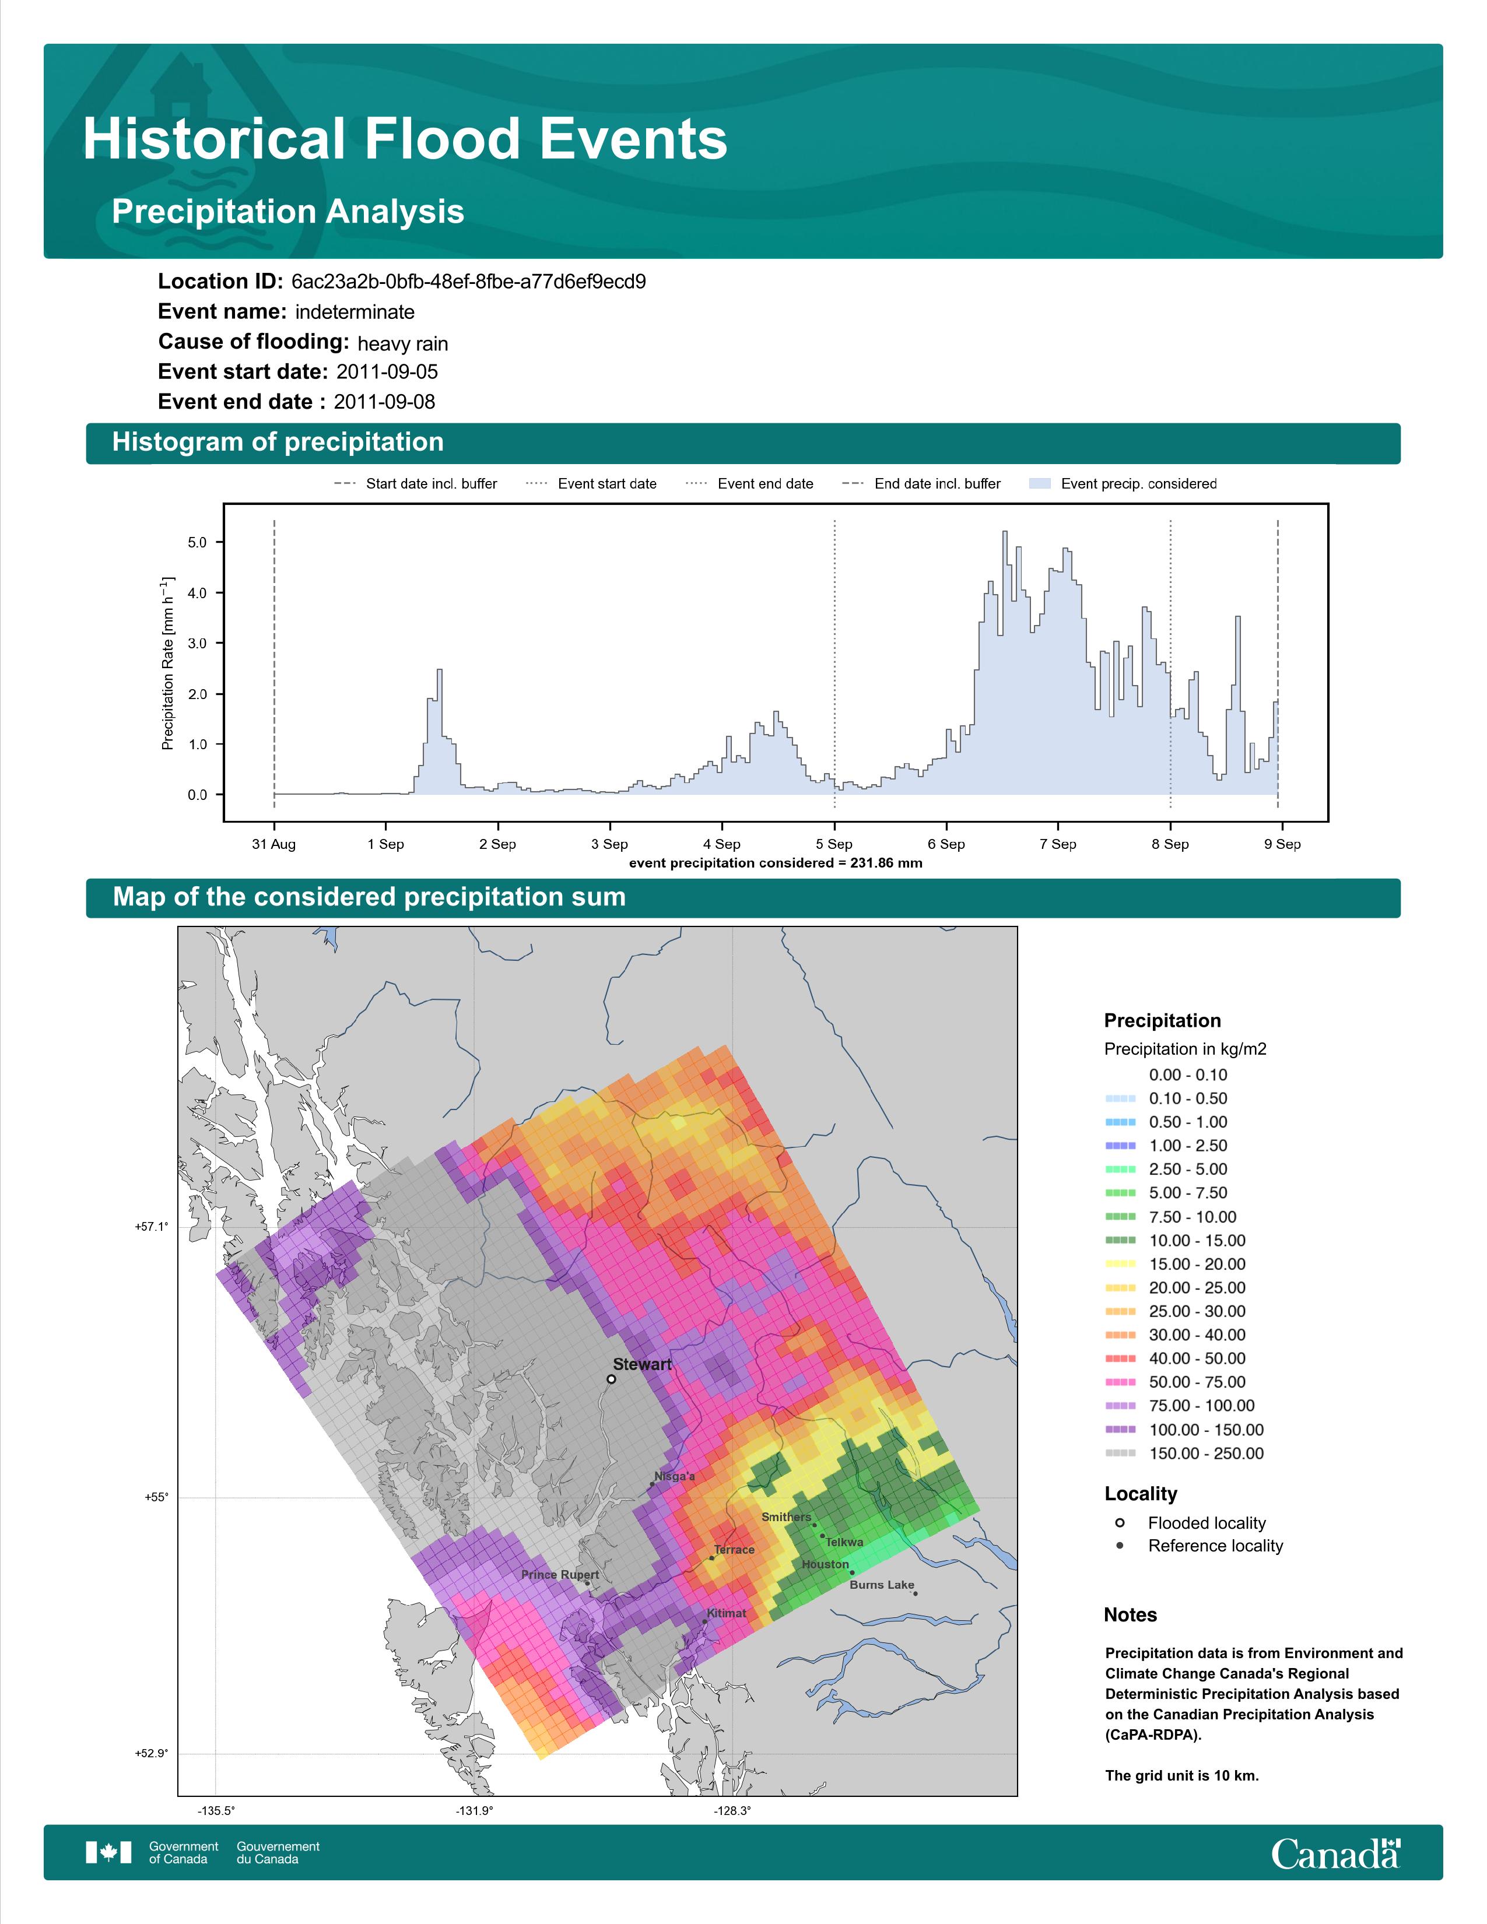Click the 5 Sep event start line
The image size is (1487, 1924).
pyautogui.click(x=834, y=663)
